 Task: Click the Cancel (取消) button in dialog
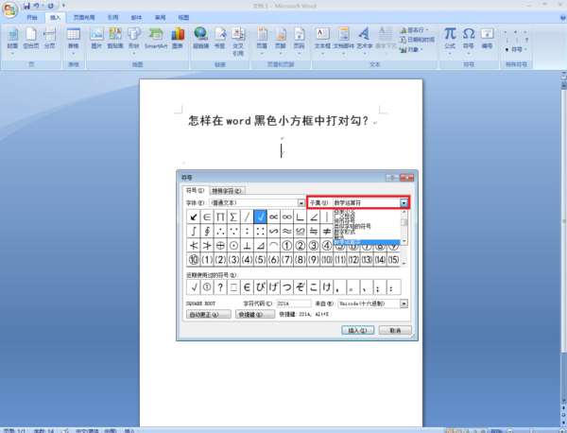coord(395,330)
